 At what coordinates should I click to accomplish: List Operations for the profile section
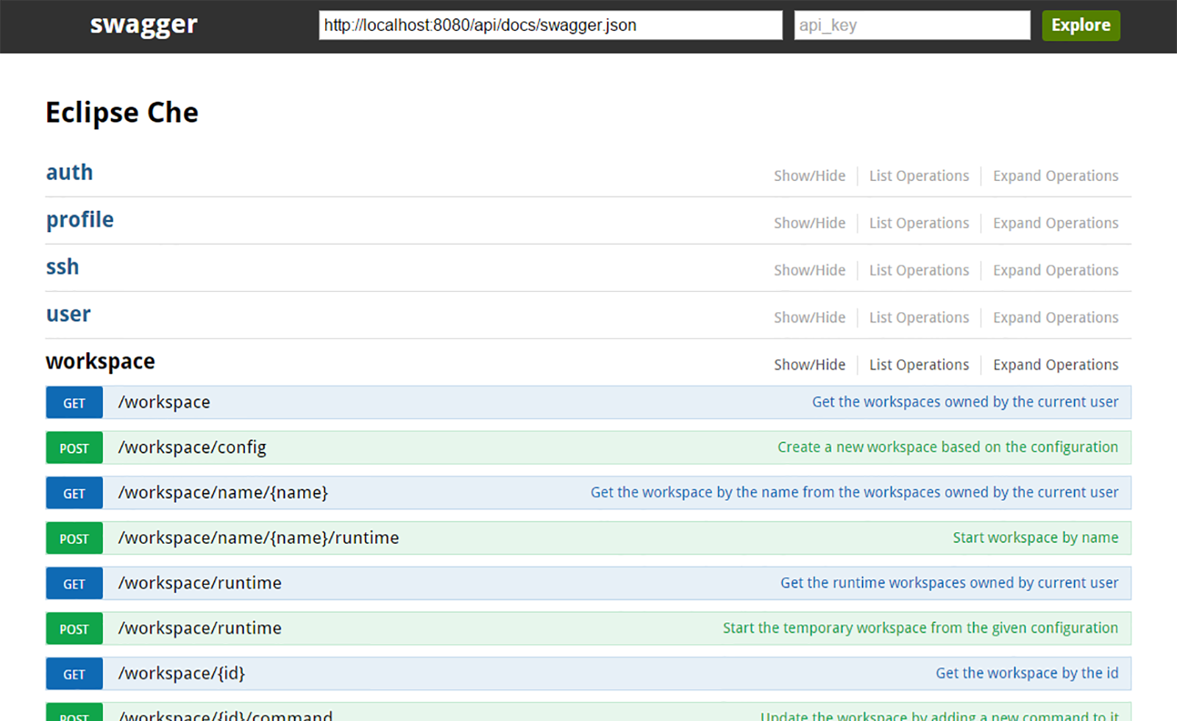pyautogui.click(x=919, y=223)
